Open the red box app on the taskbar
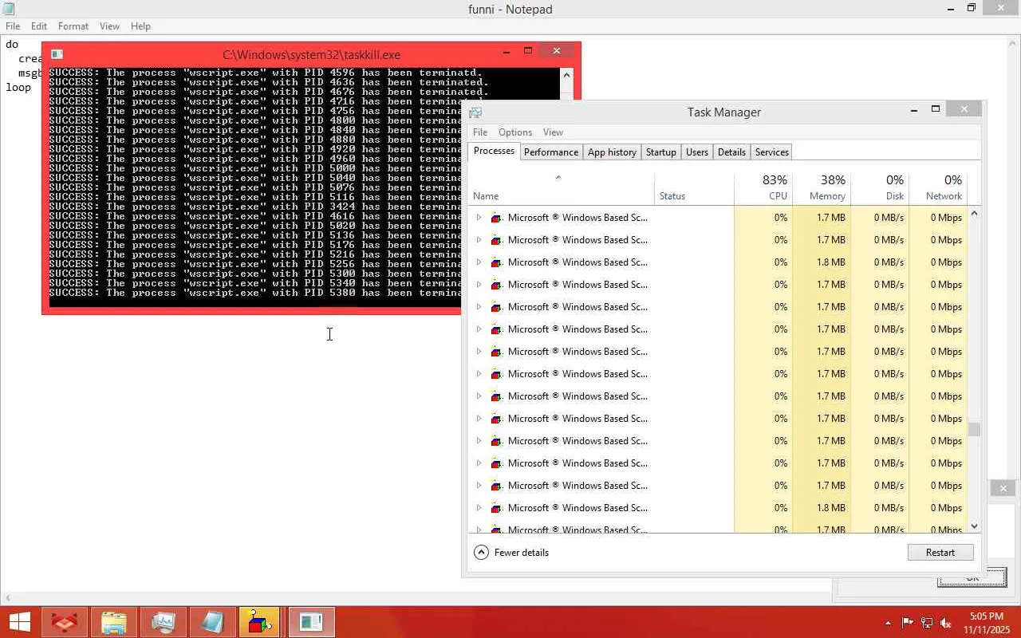Image resolution: width=1021 pixels, height=638 pixels. [x=64, y=622]
